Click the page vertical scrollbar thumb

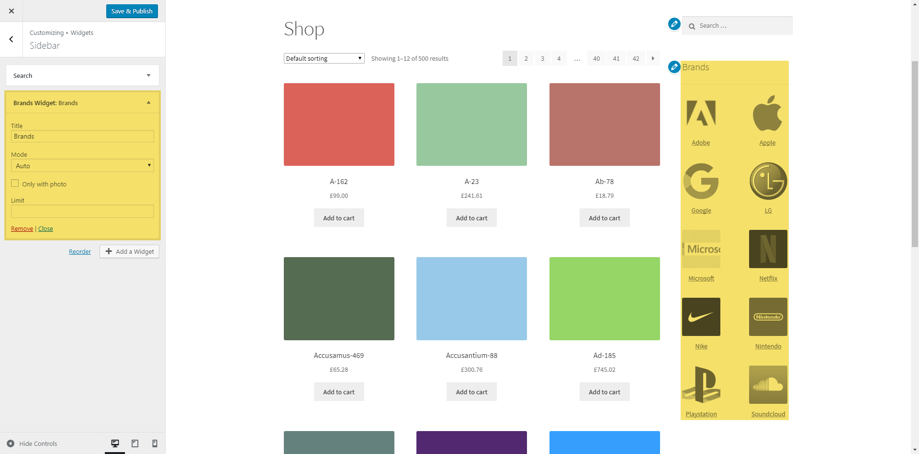(915, 154)
